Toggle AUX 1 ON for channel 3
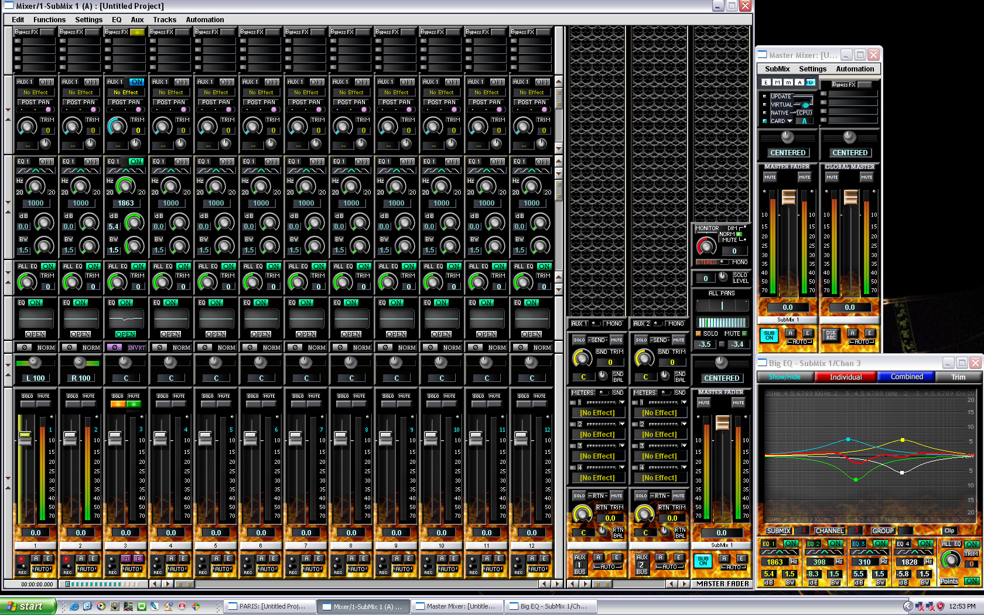 137,82
